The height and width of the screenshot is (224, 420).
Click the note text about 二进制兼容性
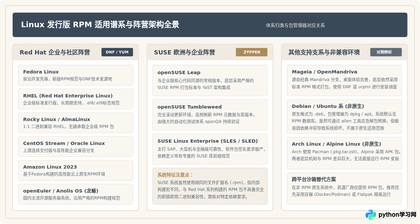click(211, 190)
